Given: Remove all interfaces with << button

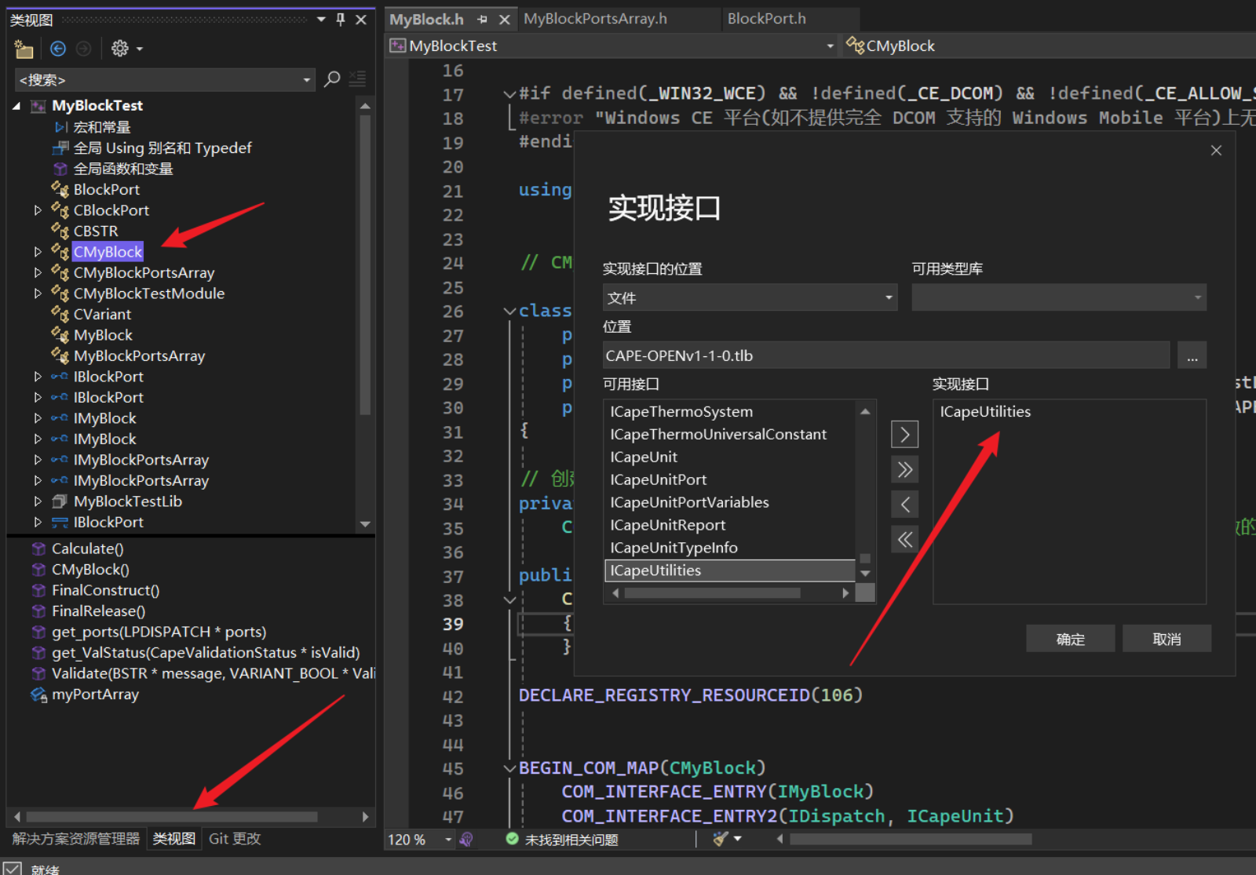Looking at the screenshot, I should pyautogui.click(x=904, y=539).
